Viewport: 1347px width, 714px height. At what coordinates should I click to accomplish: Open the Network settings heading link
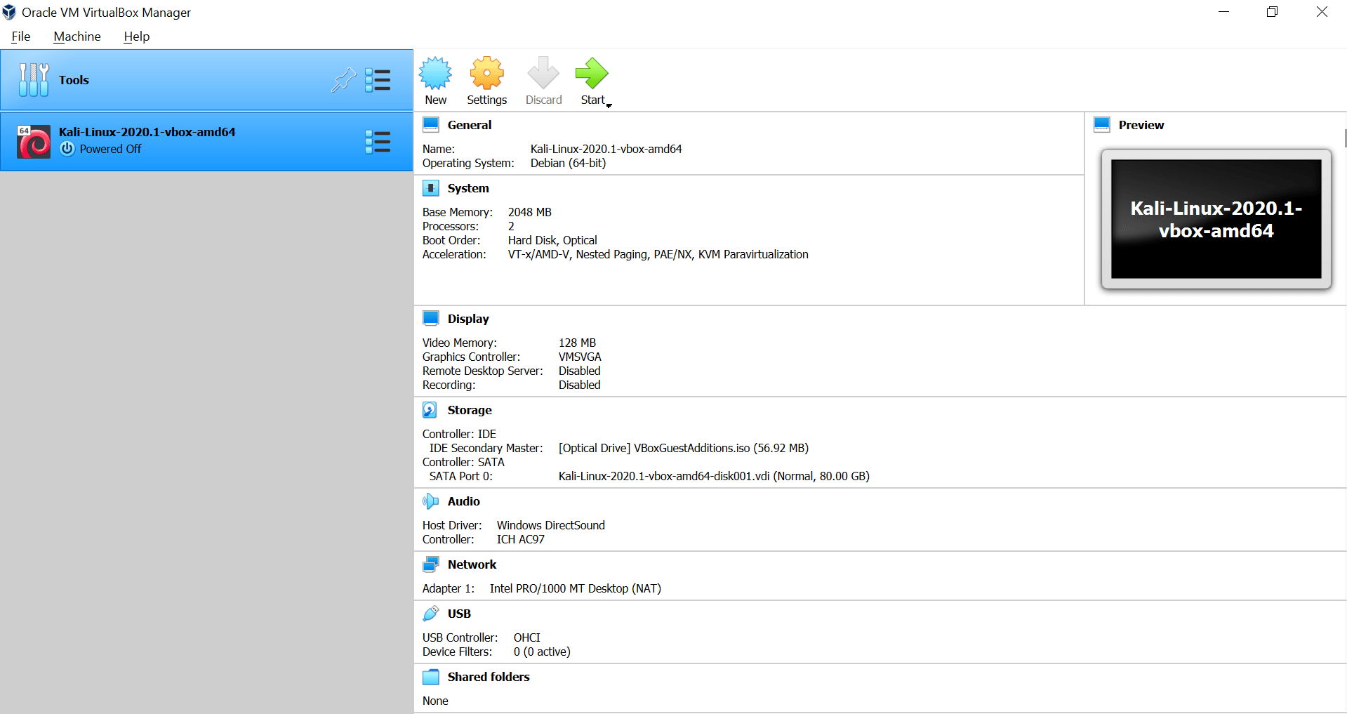click(472, 564)
